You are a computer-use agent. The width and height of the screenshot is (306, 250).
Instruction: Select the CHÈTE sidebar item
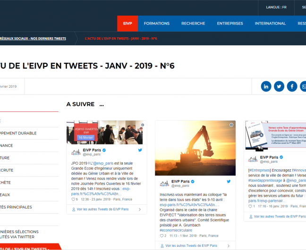(6, 183)
